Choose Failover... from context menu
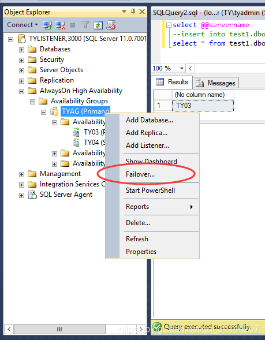 [152, 174]
